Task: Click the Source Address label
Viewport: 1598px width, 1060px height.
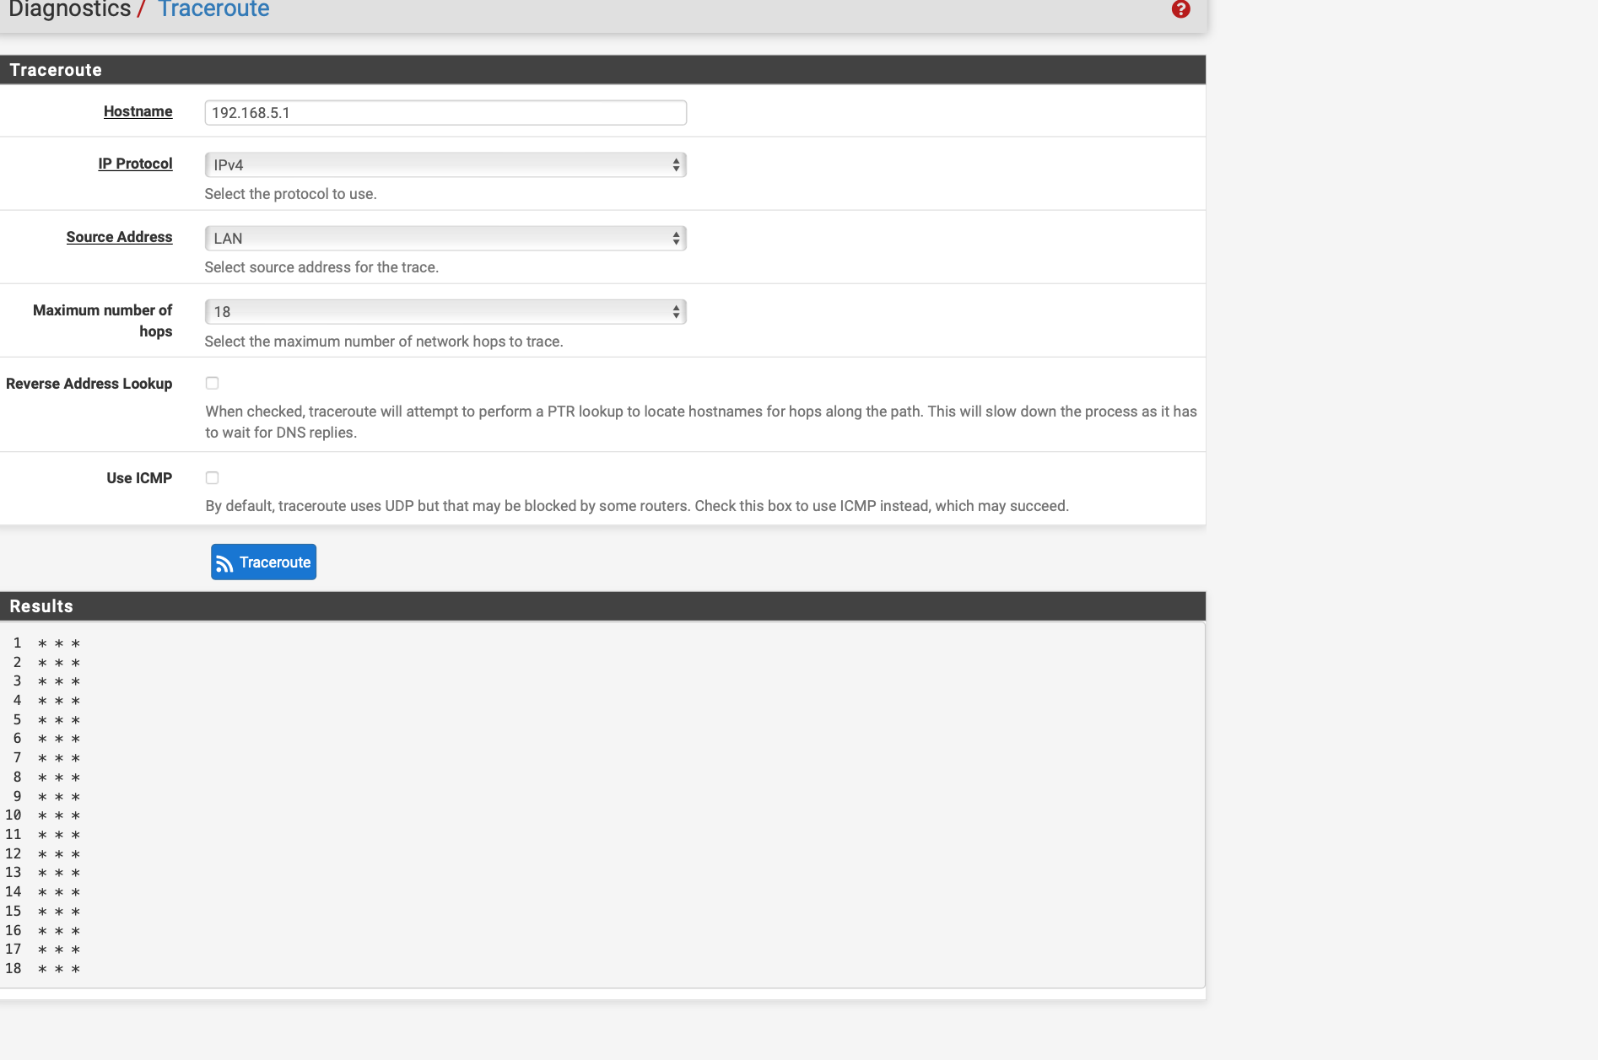Action: [119, 237]
